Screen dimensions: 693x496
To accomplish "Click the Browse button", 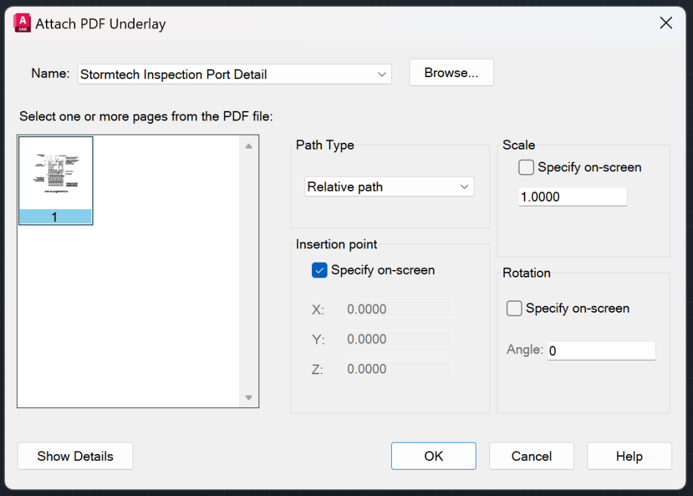I will (x=451, y=72).
